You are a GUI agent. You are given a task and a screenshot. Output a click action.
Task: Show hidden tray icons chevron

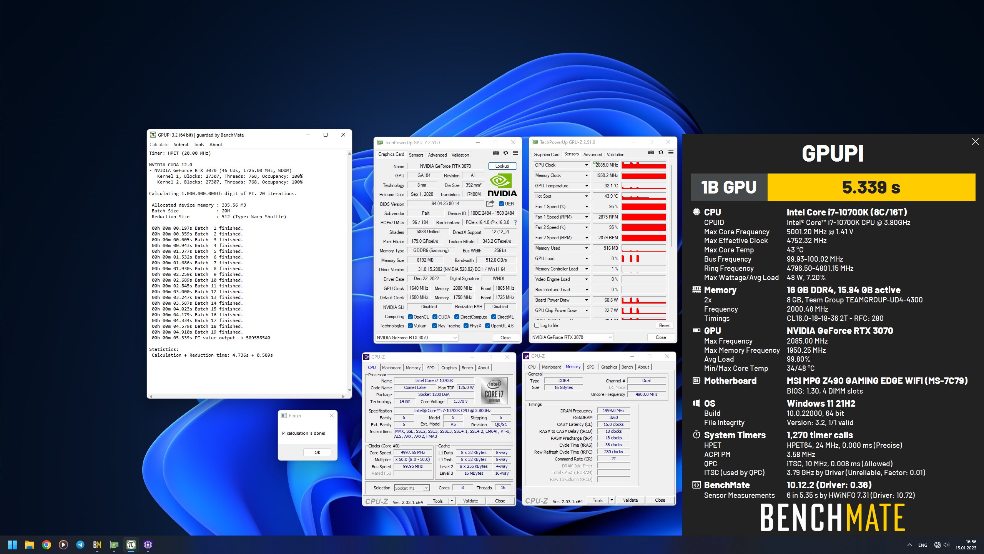(909, 545)
